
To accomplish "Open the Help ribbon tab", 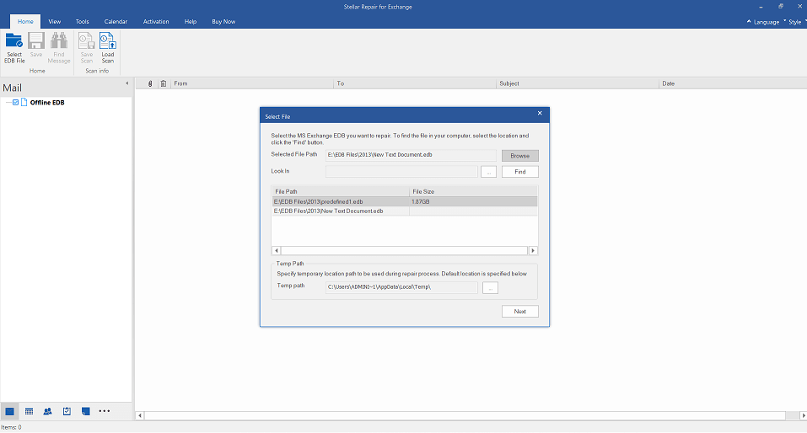I will point(191,22).
